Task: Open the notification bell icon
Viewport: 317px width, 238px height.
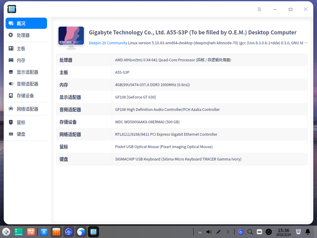Action: click(308, 232)
